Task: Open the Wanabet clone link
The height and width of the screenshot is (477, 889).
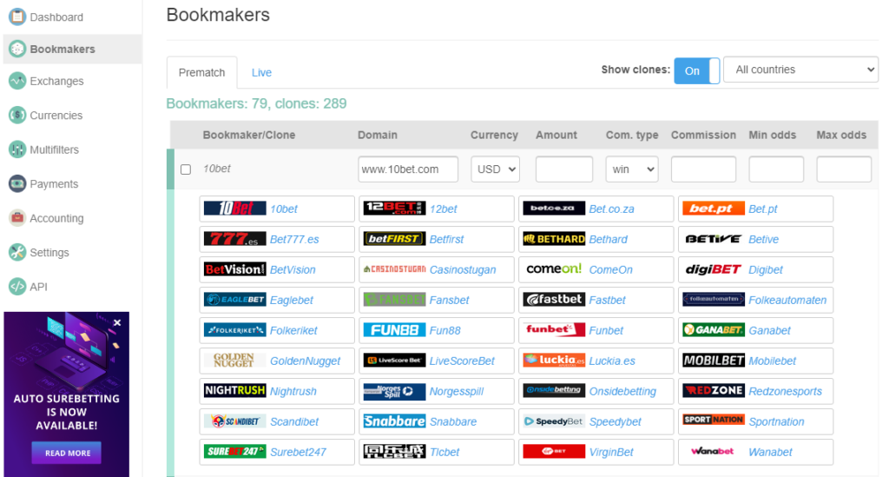Action: point(770,452)
